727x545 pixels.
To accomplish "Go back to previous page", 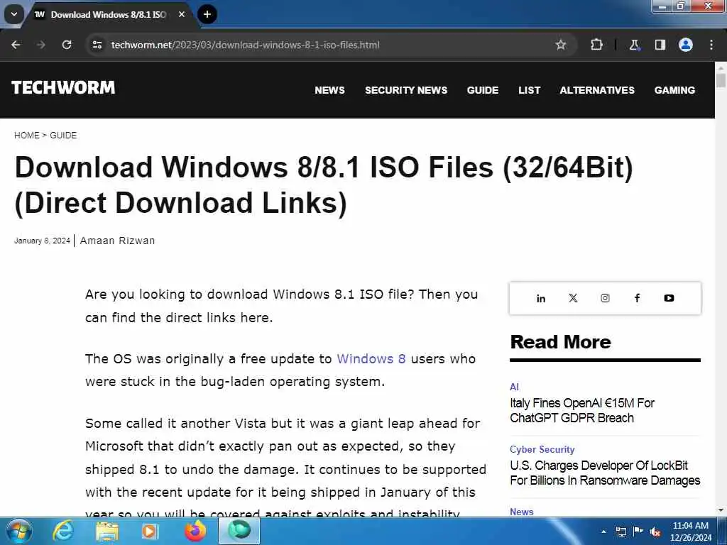I will coord(16,45).
